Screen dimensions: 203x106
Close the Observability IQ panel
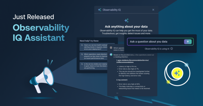click(x=153, y=10)
